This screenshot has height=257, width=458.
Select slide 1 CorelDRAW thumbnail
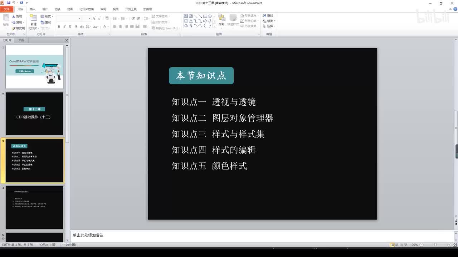click(x=34, y=67)
